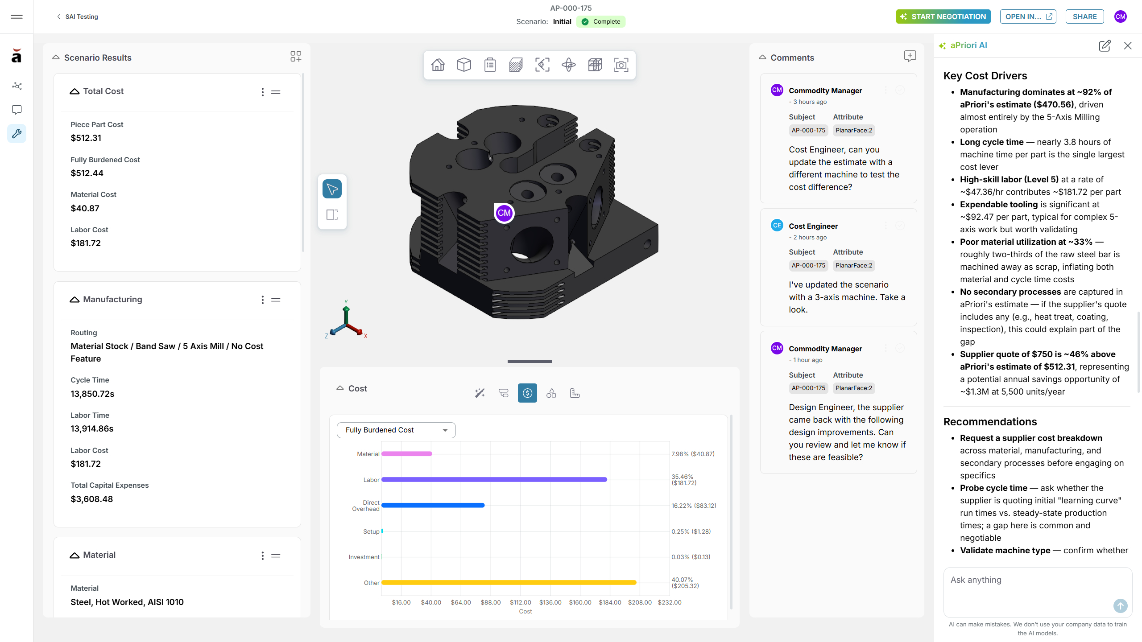The image size is (1142, 642).
Task: Open the Fully Burdened Cost dropdown
Action: pos(396,430)
